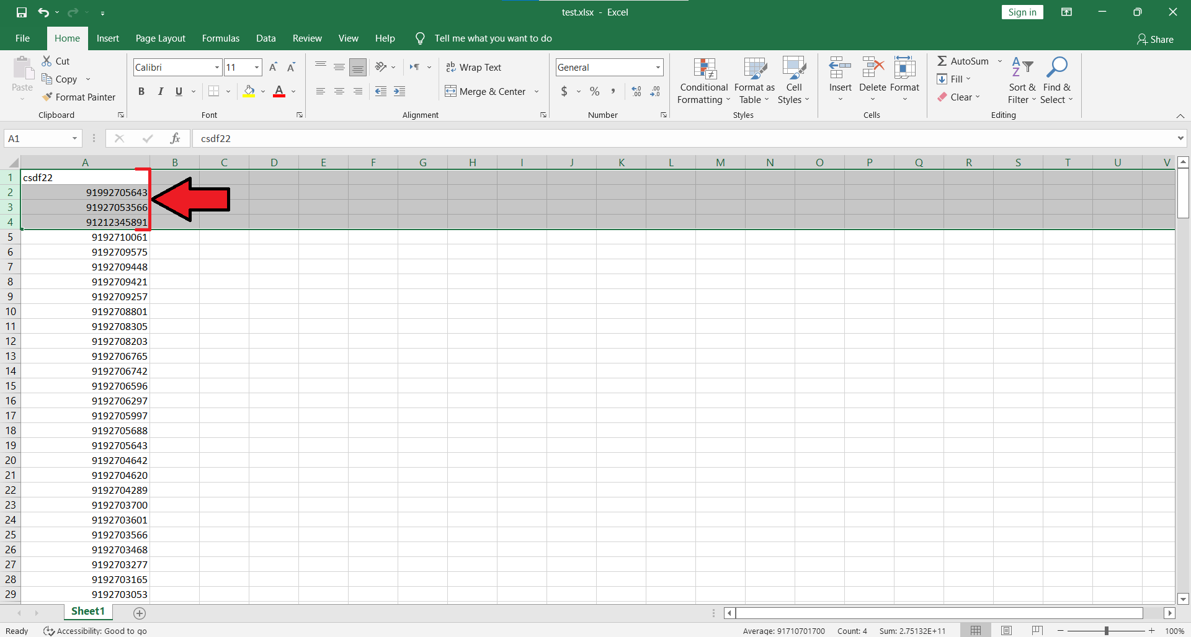
Task: Switch to the Page Layout tab
Action: click(x=160, y=38)
